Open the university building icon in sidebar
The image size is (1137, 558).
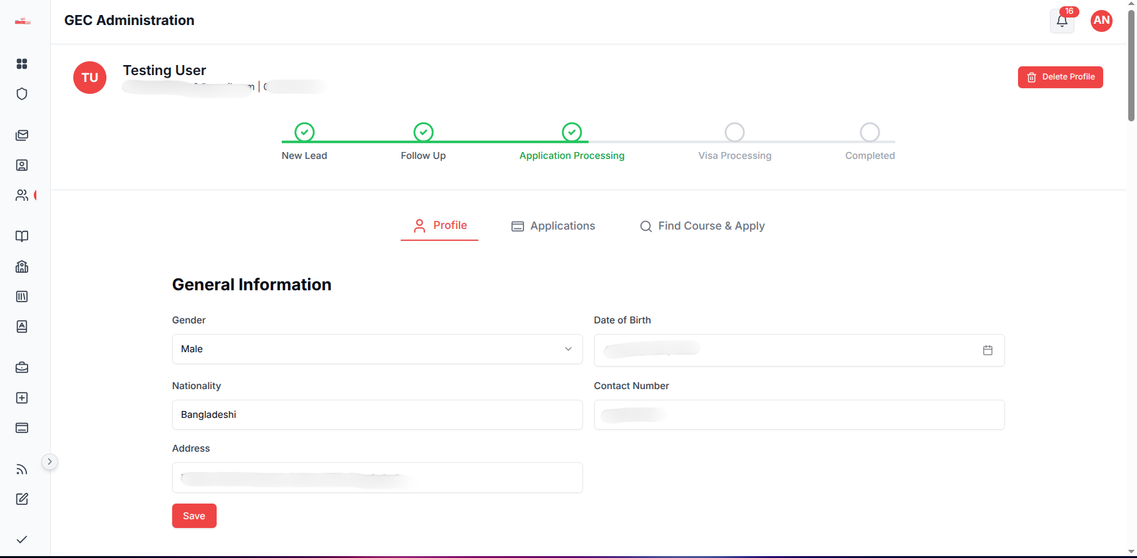pyautogui.click(x=22, y=266)
